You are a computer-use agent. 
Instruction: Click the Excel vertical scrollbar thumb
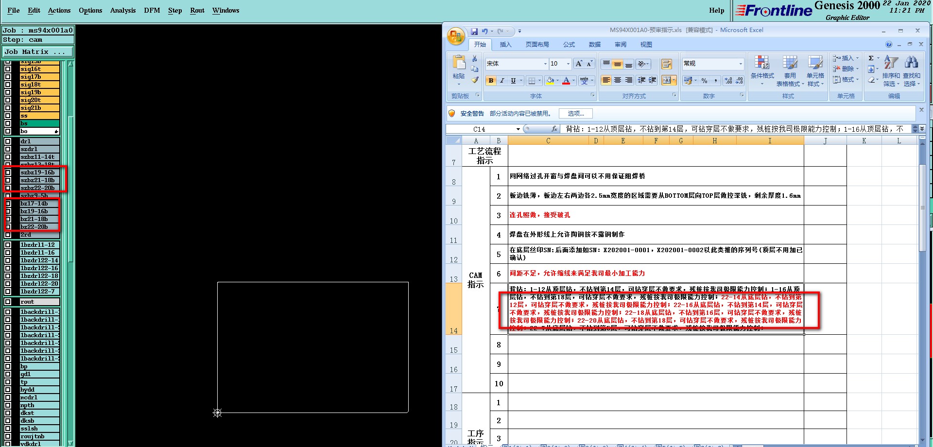tap(922, 208)
